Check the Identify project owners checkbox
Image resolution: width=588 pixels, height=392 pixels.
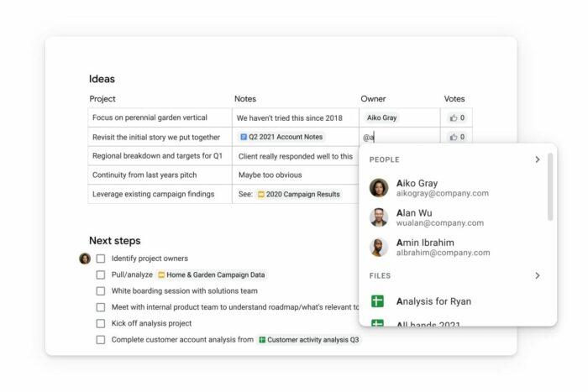101,259
